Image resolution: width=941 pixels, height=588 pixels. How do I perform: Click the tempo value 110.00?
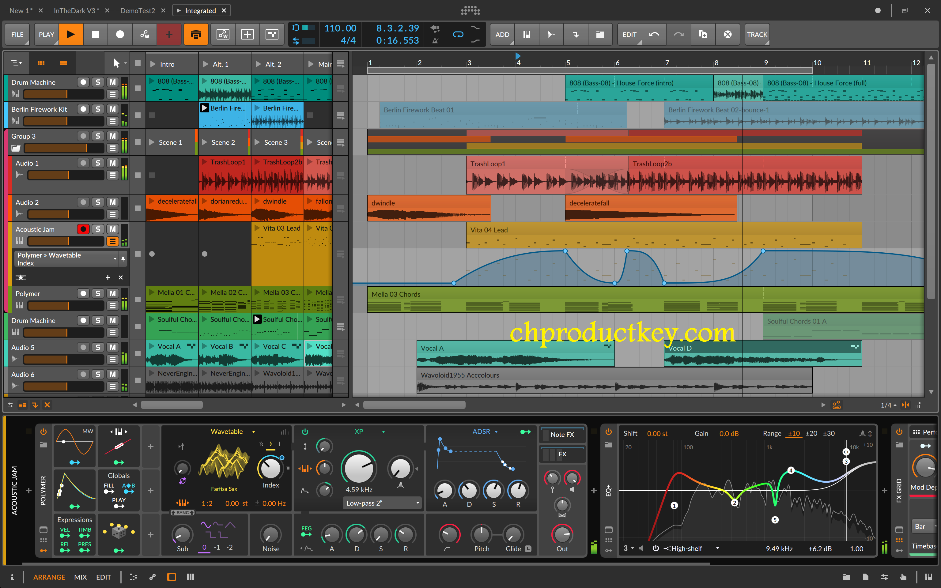340,28
